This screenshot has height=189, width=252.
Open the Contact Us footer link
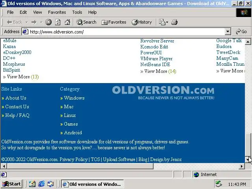pyautogui.click(x=17, y=107)
